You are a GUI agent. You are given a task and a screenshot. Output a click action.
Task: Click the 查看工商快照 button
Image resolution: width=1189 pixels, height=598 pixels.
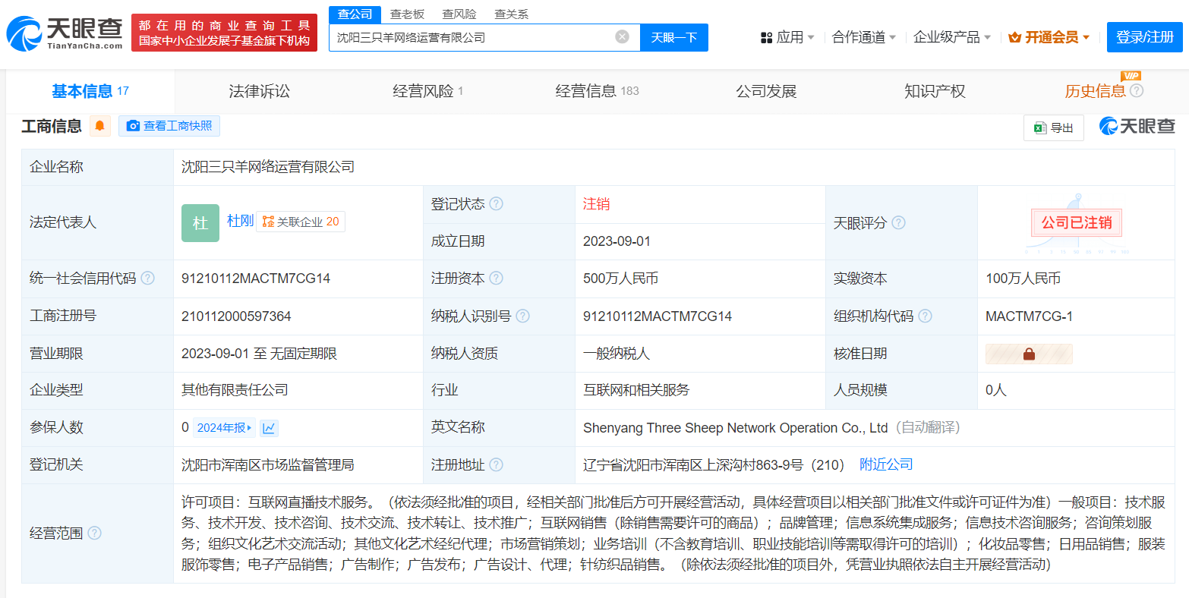point(169,126)
